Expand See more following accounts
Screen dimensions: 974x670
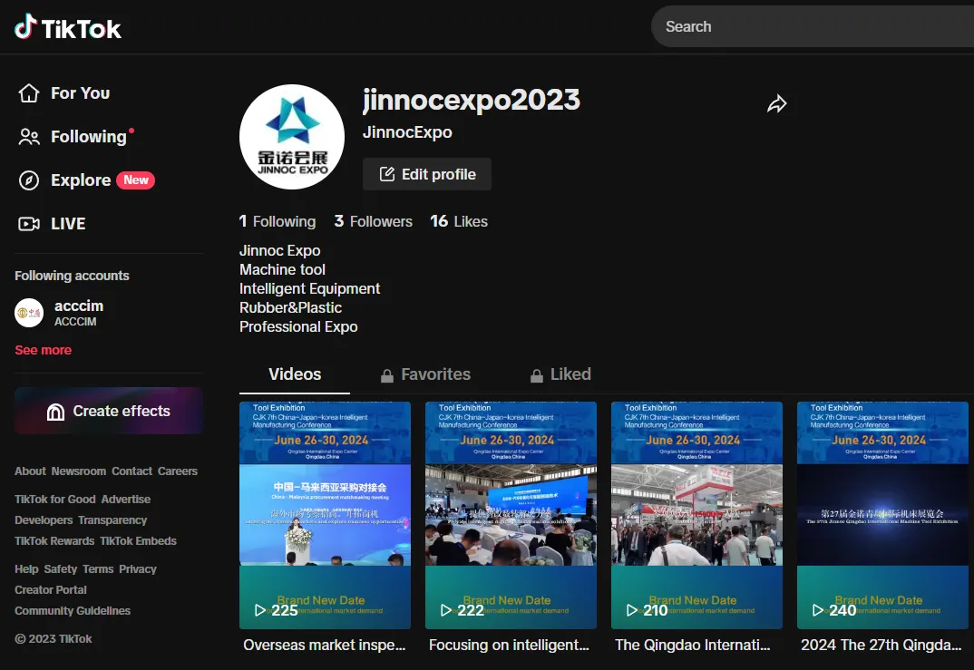[43, 350]
